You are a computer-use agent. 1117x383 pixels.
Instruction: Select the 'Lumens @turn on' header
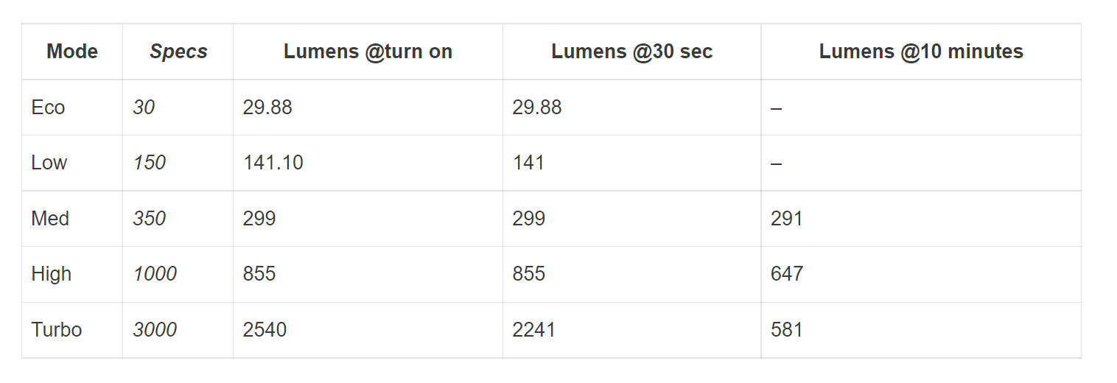click(x=368, y=52)
